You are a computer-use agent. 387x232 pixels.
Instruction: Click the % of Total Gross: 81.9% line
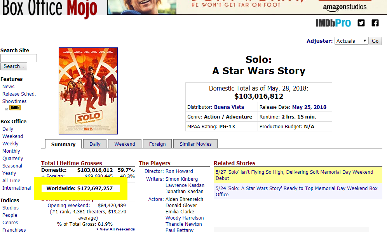85,224
